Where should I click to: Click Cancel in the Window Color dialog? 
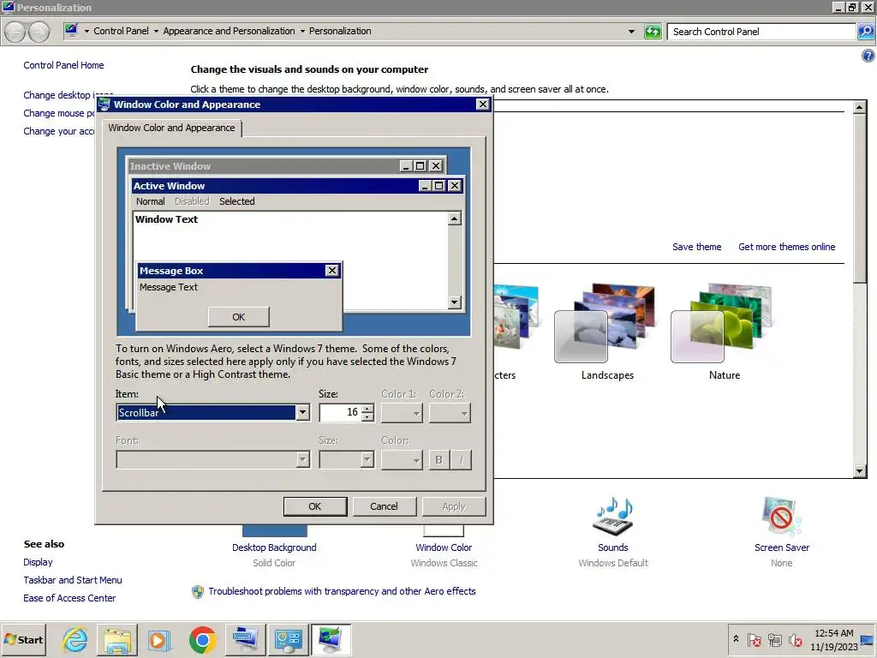coord(384,506)
